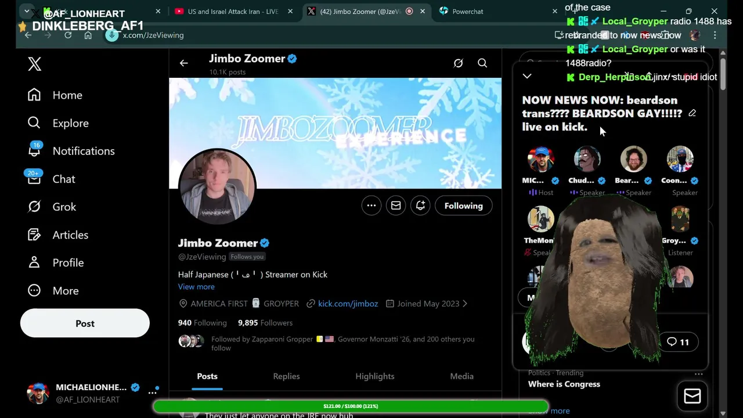Viewport: 743px width, 418px height.
Task: Select the Space title text
Action: pyautogui.click(x=602, y=113)
